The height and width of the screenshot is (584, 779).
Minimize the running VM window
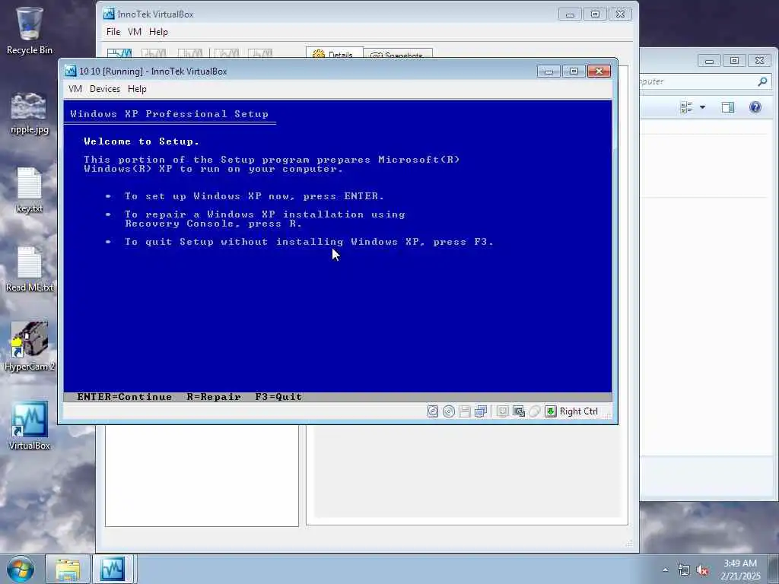pos(549,71)
